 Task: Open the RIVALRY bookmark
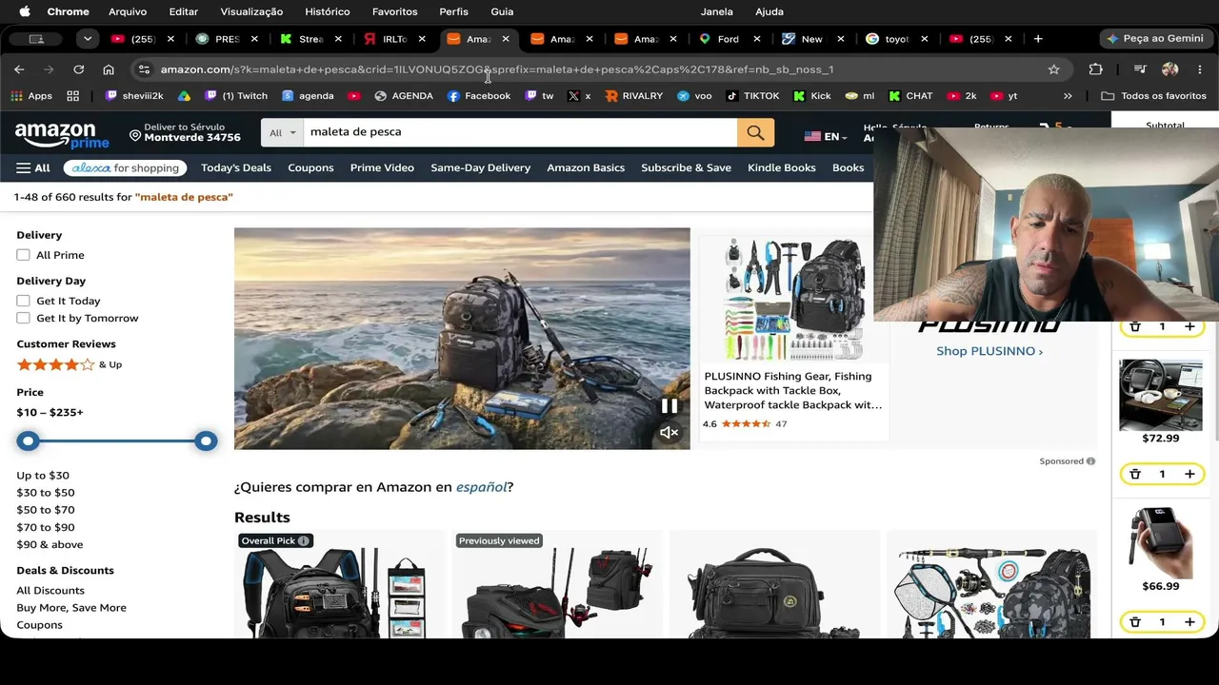pyautogui.click(x=633, y=96)
